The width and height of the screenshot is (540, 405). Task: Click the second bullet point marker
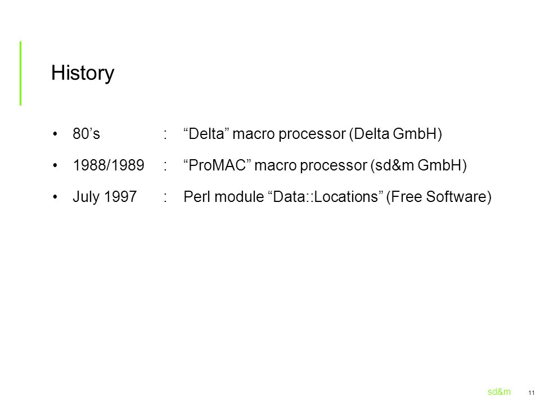55,165
